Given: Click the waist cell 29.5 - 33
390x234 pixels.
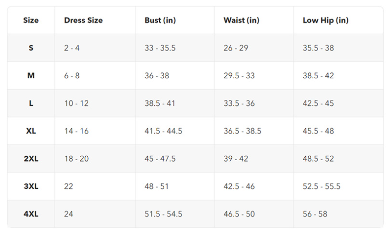Looking at the screenshot, I should coord(239,76).
